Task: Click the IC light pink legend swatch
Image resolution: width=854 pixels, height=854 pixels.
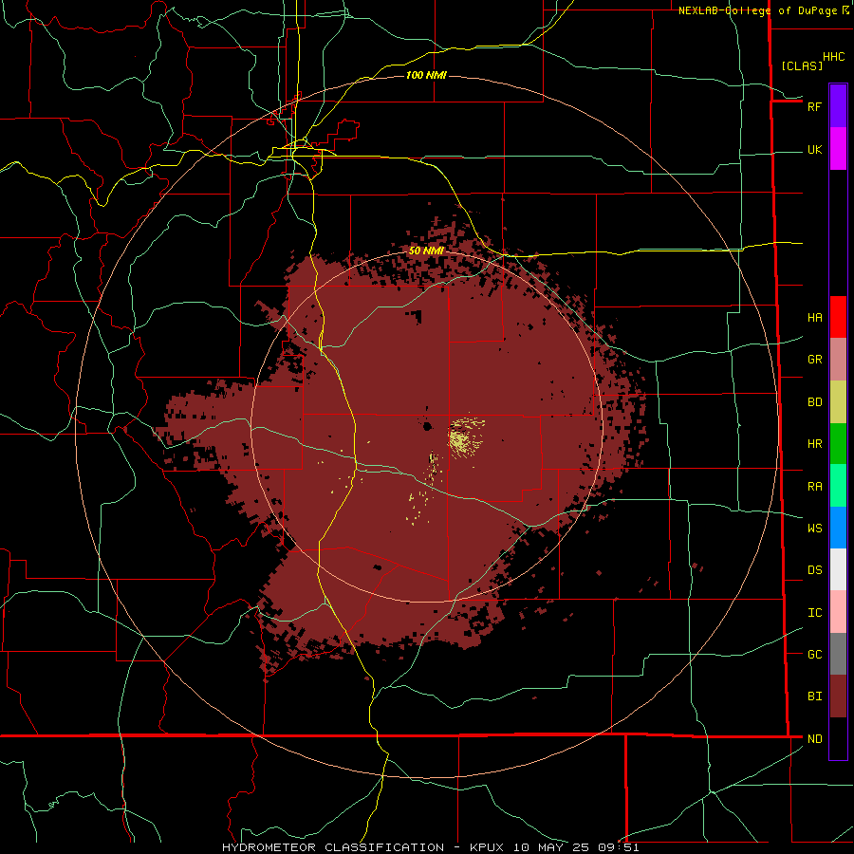Action: click(x=838, y=612)
